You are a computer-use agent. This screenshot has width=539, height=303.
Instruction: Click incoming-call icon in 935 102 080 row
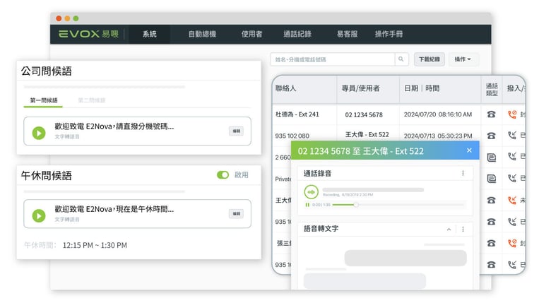click(512, 136)
